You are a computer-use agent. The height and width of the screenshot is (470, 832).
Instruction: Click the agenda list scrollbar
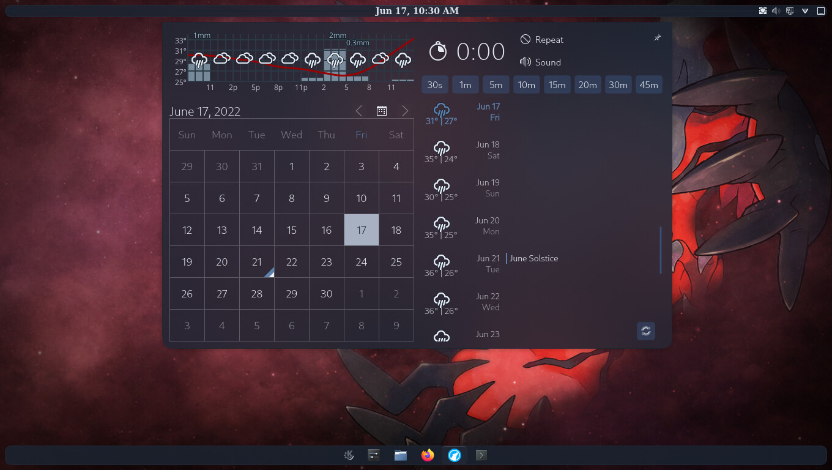click(x=661, y=250)
